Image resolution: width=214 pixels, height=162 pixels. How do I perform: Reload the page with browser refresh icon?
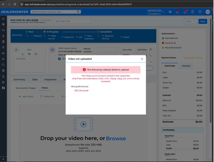point(15,4)
